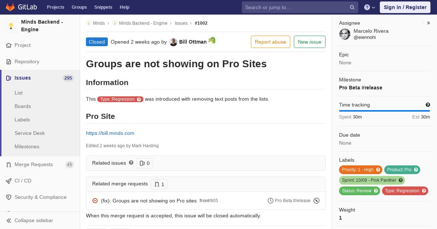Click the CI / CD rocket icon
Screen dimensions: 437x229
(x=9, y=181)
